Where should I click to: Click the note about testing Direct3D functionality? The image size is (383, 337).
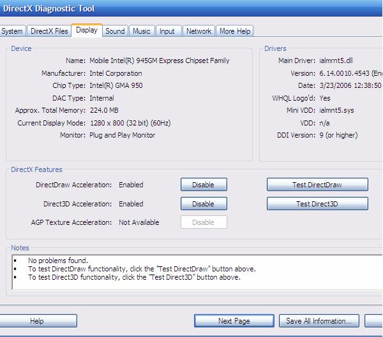click(x=134, y=277)
